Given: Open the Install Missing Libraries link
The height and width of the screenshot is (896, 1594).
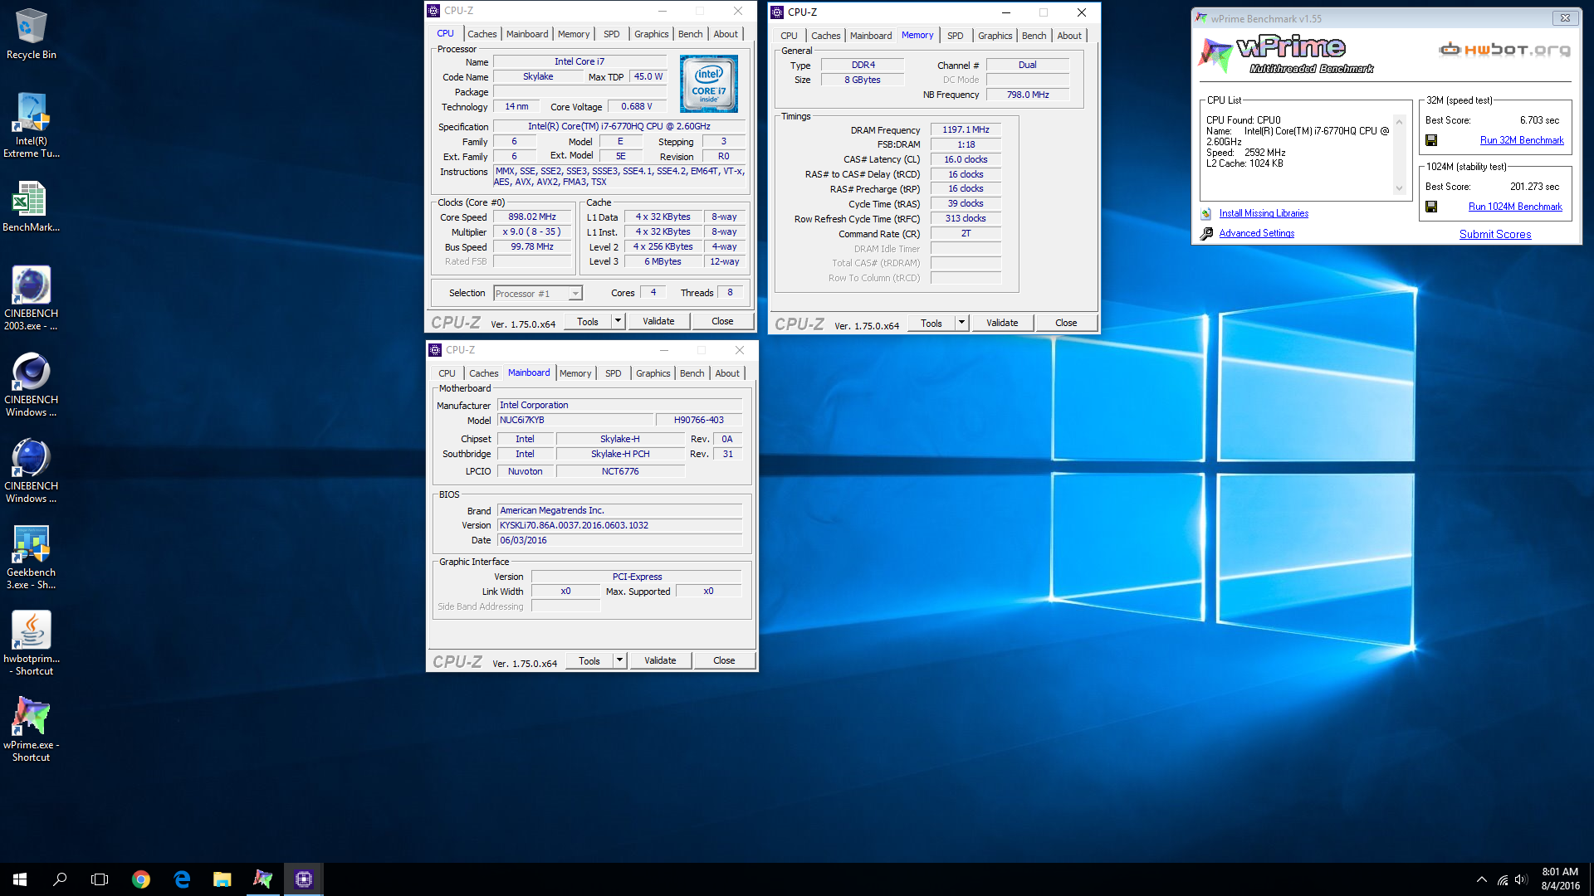Looking at the screenshot, I should coord(1264,213).
